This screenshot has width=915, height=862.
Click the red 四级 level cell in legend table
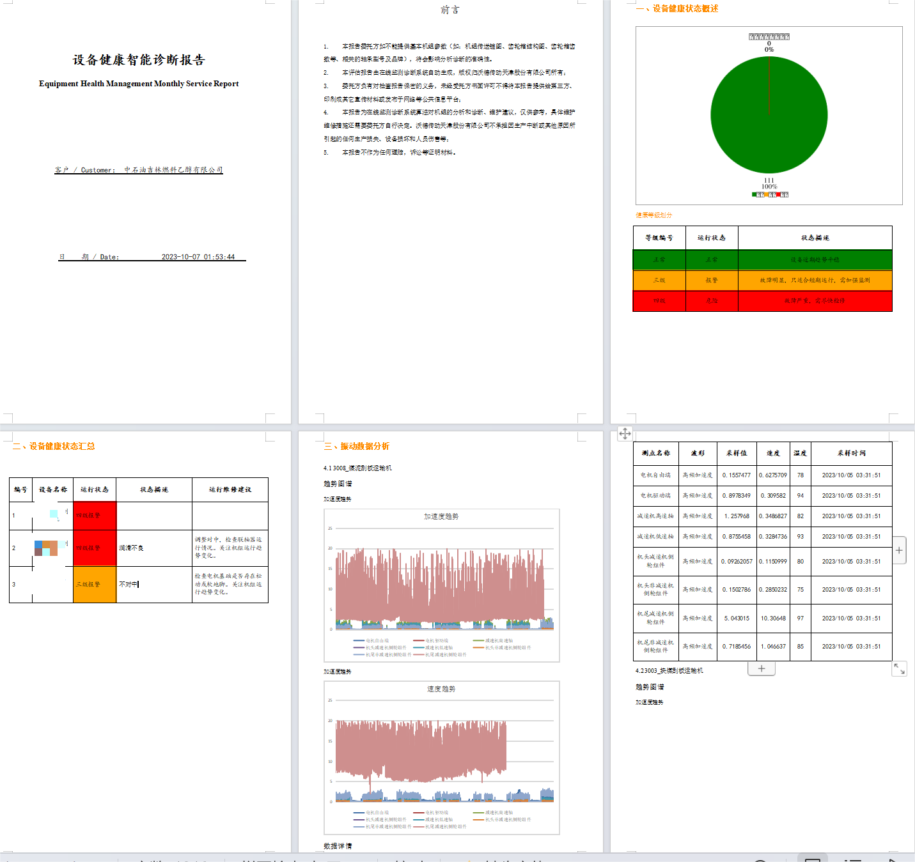pos(659,300)
